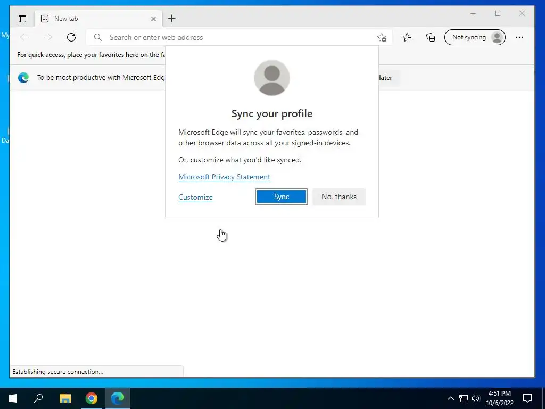
Task: Refresh the page
Action: [71, 37]
